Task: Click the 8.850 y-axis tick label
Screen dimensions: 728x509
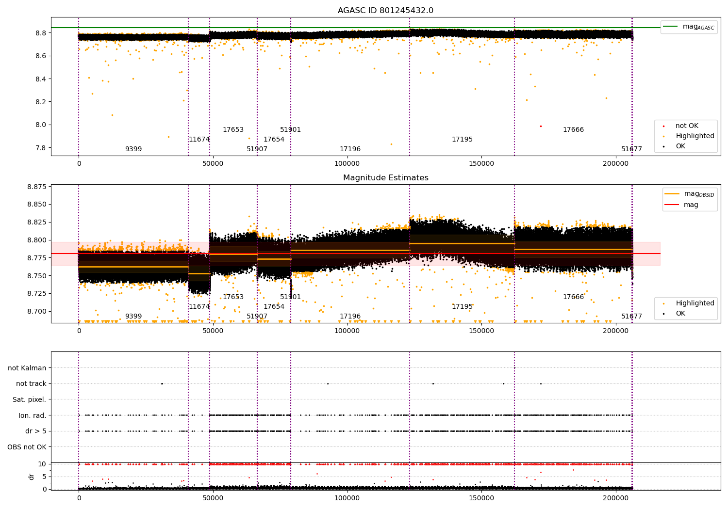Action: pyautogui.click(x=36, y=205)
